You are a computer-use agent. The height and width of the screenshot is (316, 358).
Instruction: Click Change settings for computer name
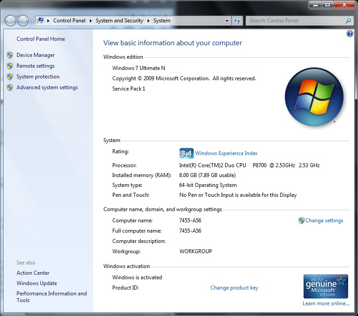[324, 221]
